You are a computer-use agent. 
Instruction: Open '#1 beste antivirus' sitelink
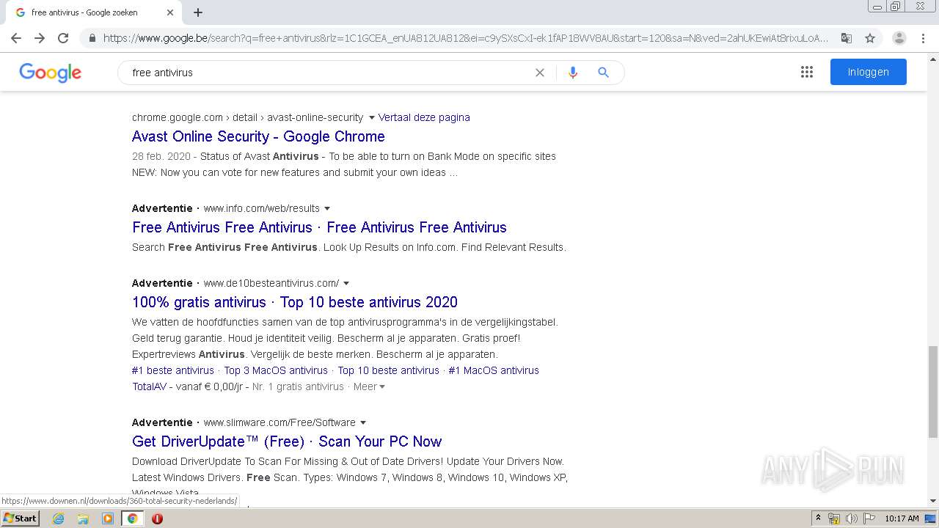173,370
